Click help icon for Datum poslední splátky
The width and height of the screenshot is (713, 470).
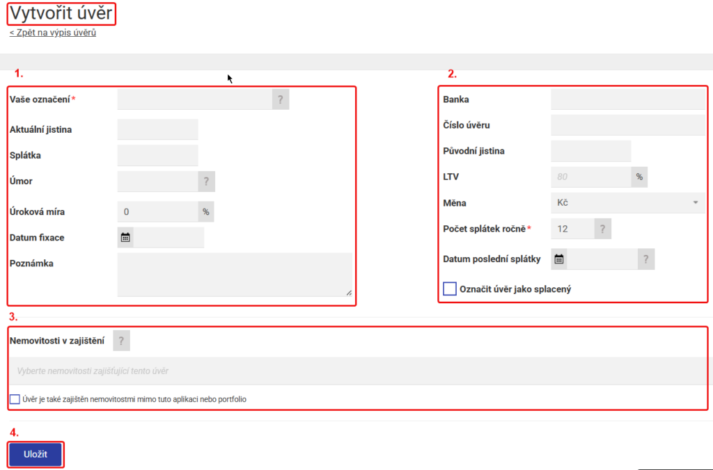(646, 259)
